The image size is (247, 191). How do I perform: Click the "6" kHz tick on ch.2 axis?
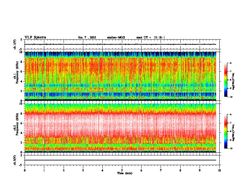point(22,123)
